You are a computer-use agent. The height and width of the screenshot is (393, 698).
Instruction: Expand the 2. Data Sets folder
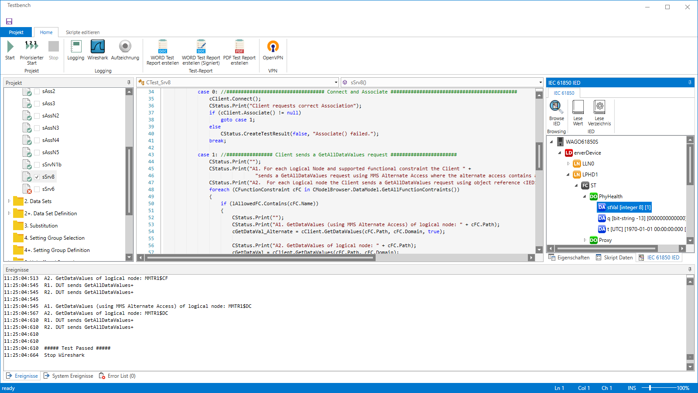point(9,201)
